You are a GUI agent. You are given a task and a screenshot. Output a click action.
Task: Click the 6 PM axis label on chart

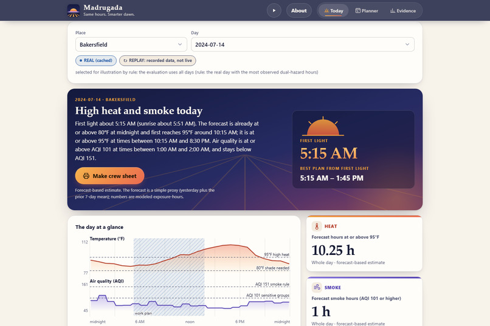coord(240,322)
